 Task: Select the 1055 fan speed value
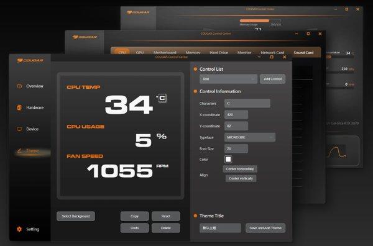coord(120,171)
